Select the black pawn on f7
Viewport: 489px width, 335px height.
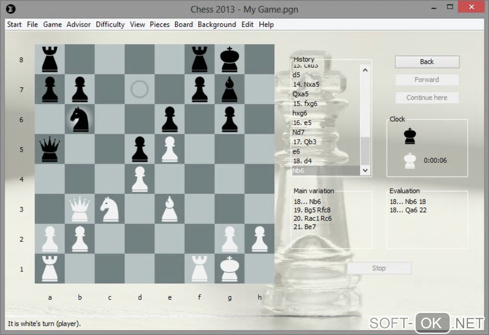[x=199, y=89]
